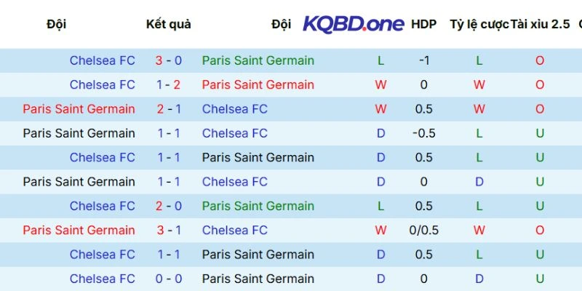Screen dimensions: 582x291
Task: Click the 0 - 0 match score
Action: 168,279
